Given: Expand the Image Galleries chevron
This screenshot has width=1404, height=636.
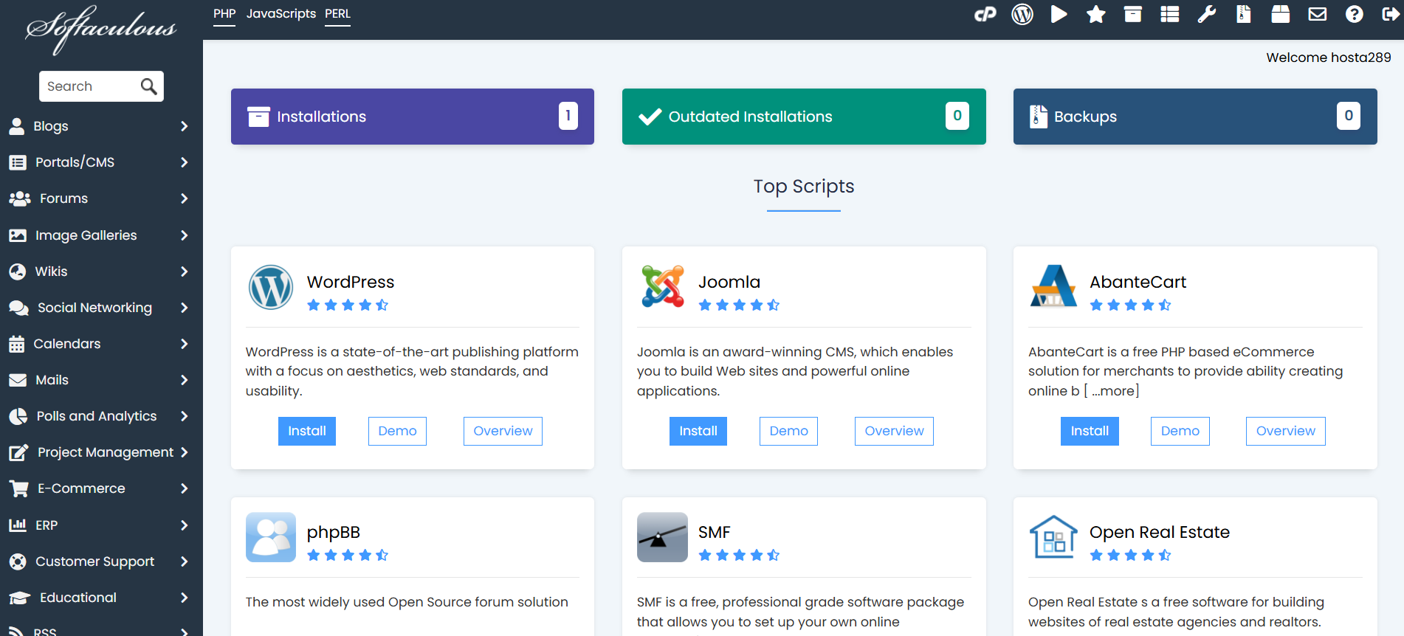Looking at the screenshot, I should tap(185, 235).
